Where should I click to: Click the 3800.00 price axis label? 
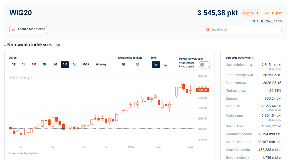202,76
